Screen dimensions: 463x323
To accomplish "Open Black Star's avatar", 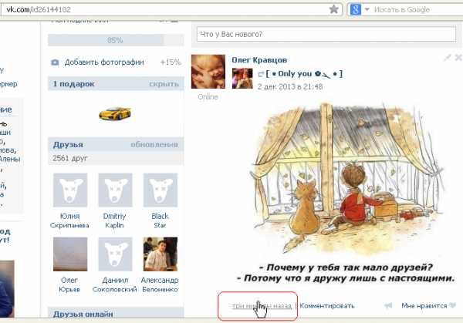I will (161, 190).
